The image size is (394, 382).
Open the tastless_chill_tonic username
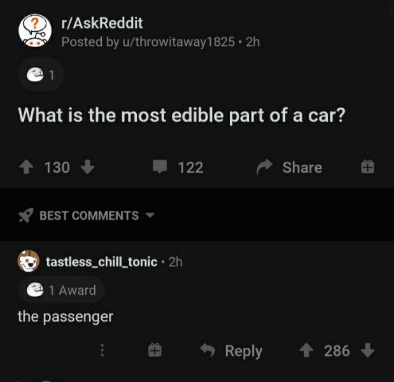[x=102, y=262]
